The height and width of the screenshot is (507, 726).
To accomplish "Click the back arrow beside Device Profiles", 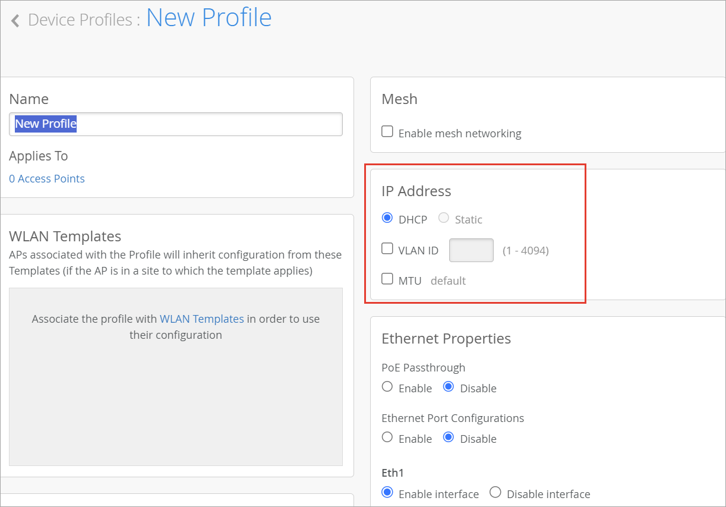I will tap(15, 21).
